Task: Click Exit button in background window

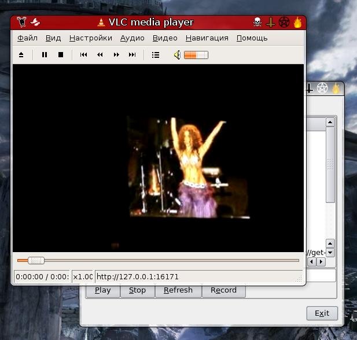Action: 322,313
